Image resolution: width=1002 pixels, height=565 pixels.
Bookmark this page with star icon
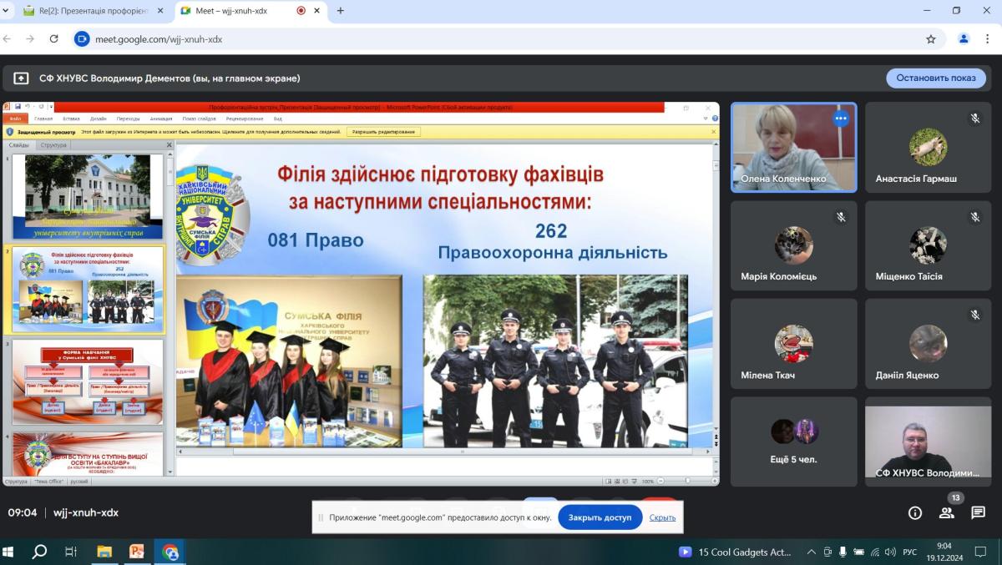931,38
